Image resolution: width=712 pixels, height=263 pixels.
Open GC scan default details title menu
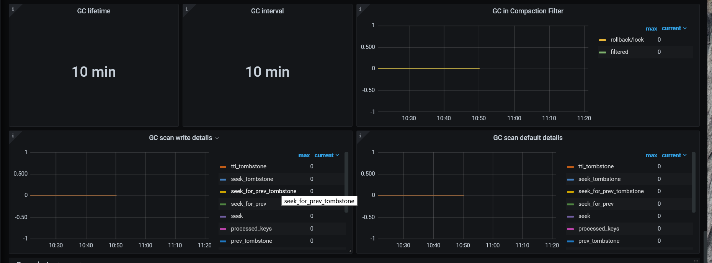[x=527, y=138]
